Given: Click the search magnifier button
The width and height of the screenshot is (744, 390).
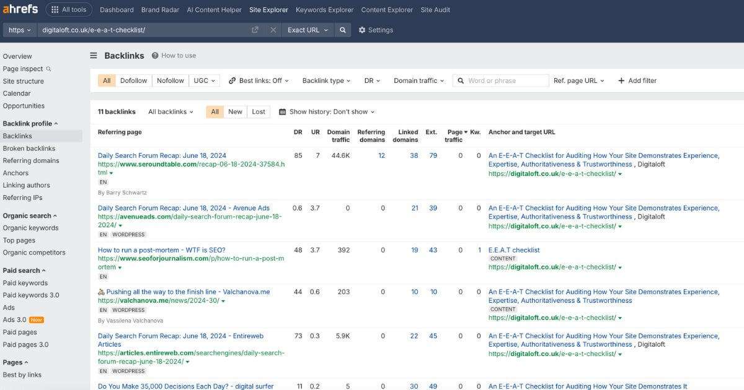Looking at the screenshot, I should coord(343,30).
